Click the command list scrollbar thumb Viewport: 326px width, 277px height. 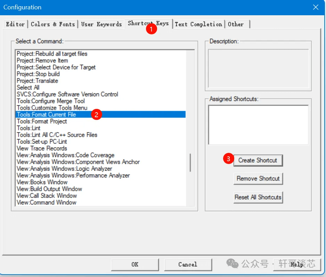point(190,163)
